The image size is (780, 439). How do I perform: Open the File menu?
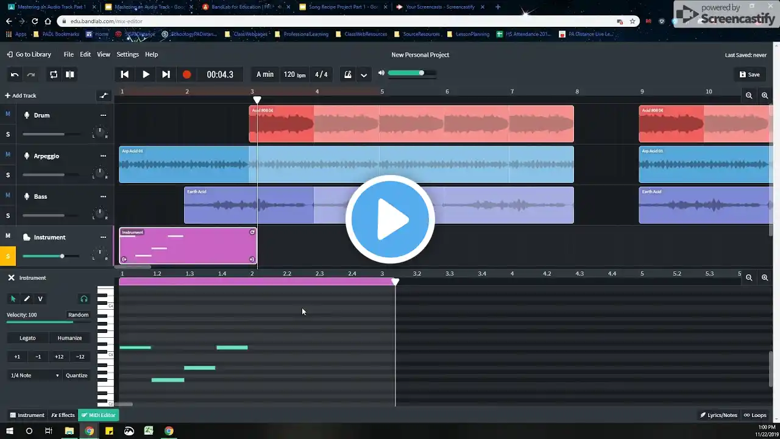click(69, 54)
